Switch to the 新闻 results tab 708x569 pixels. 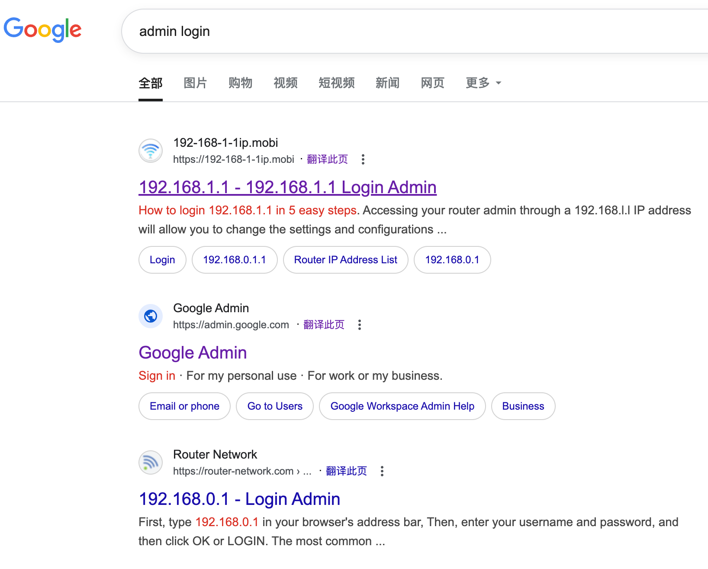[387, 83]
